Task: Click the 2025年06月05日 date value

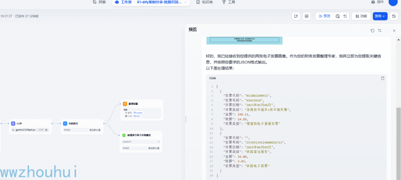Action: [x=259, y=147]
